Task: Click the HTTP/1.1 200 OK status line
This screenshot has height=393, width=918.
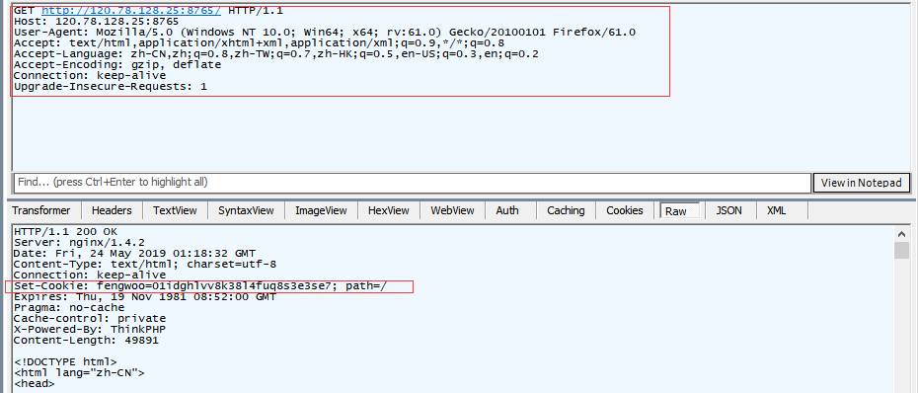Action: [65, 231]
